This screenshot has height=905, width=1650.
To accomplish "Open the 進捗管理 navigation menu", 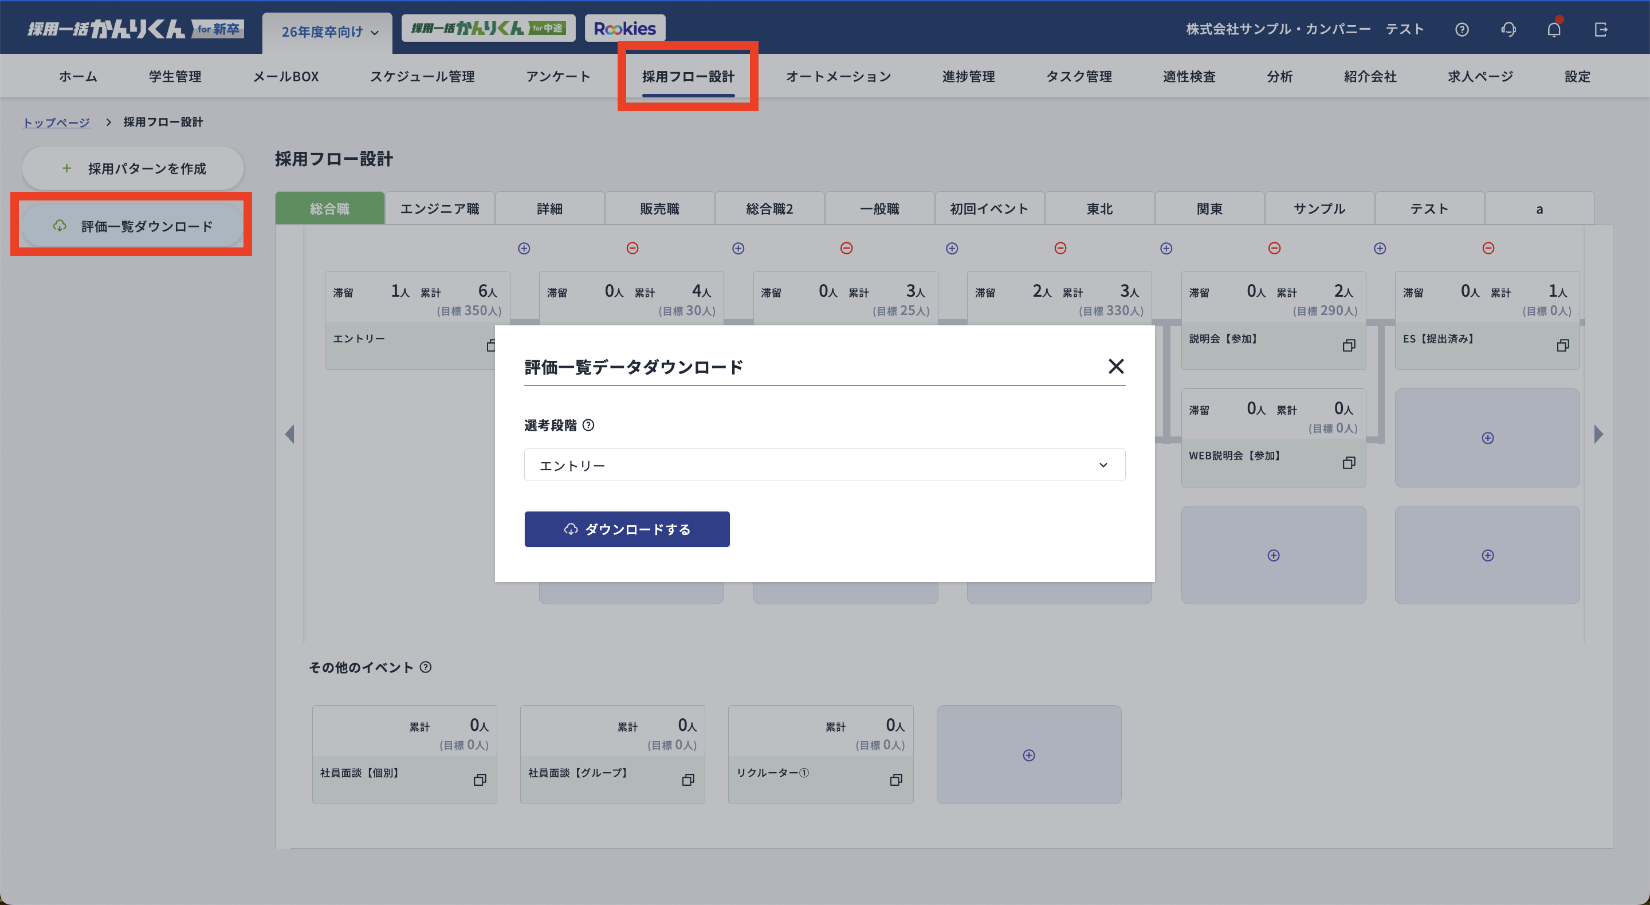I will pos(968,76).
